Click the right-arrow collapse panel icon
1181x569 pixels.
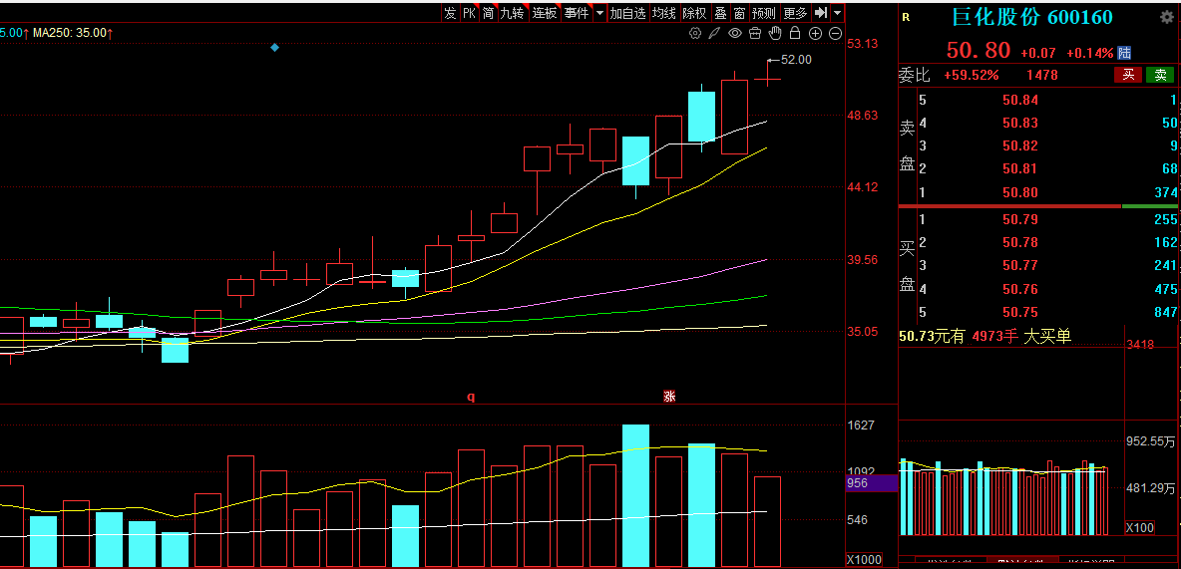[x=821, y=13]
